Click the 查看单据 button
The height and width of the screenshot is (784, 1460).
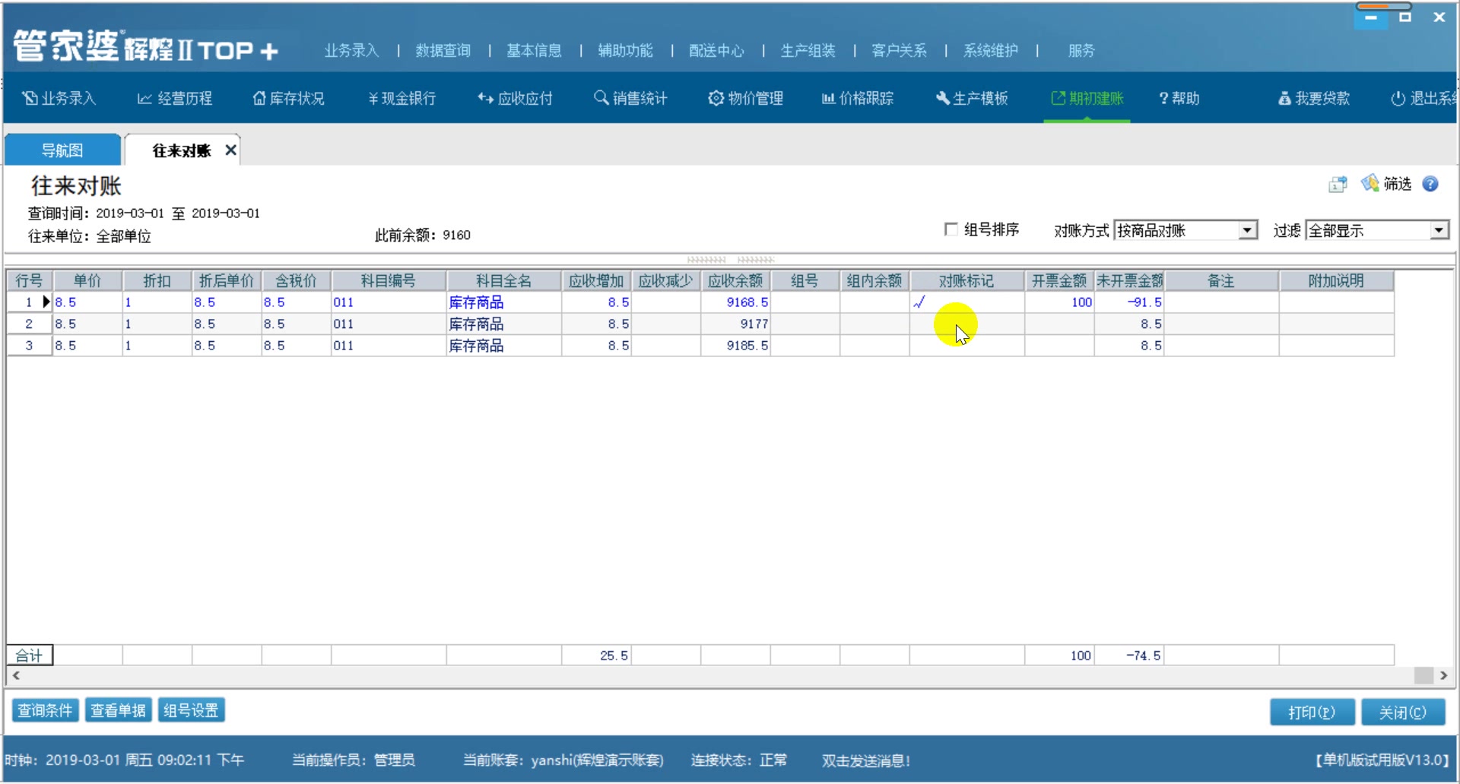click(118, 710)
